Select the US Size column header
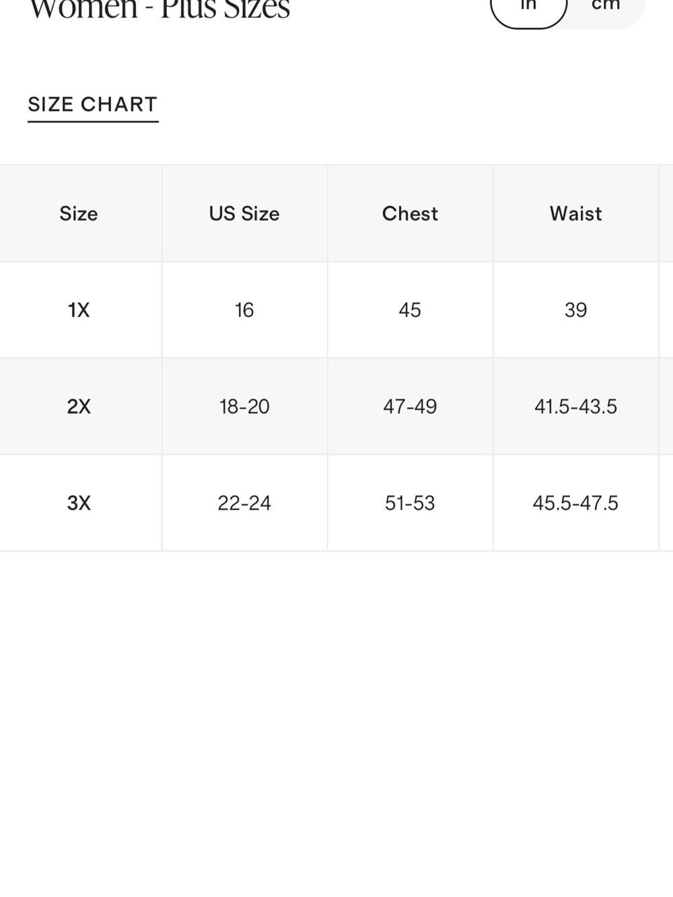 pos(244,213)
